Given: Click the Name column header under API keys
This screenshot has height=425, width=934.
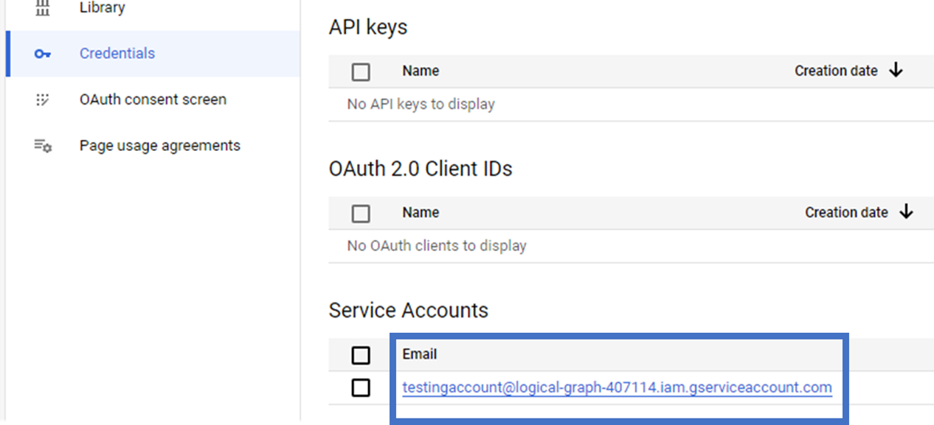Looking at the screenshot, I should (x=420, y=71).
